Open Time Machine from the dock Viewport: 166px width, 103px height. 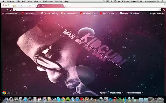[x=101, y=99]
